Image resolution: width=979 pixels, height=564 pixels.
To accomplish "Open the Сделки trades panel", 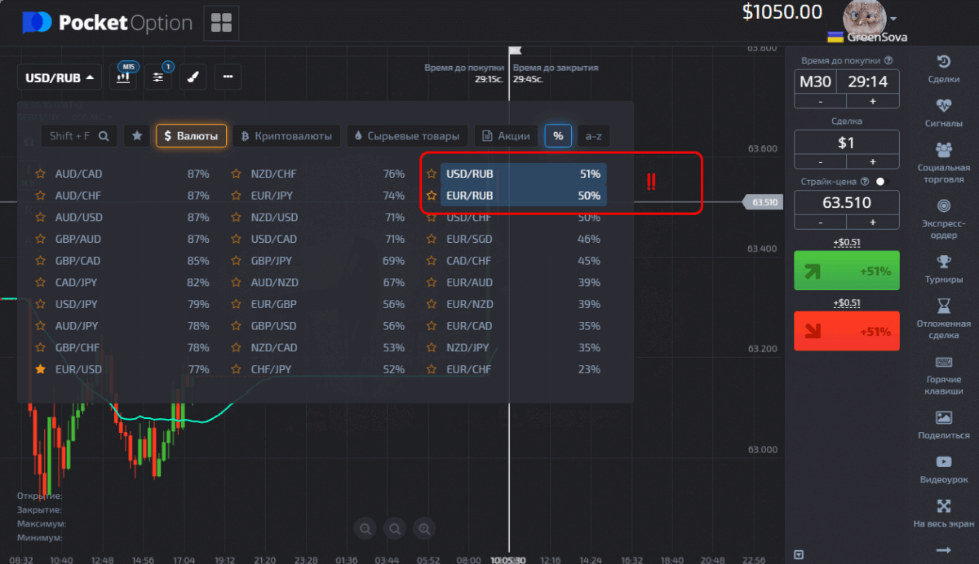I will point(944,68).
